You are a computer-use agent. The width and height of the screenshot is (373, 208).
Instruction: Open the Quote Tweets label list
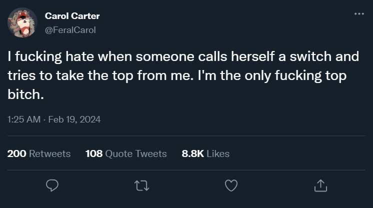click(x=136, y=153)
